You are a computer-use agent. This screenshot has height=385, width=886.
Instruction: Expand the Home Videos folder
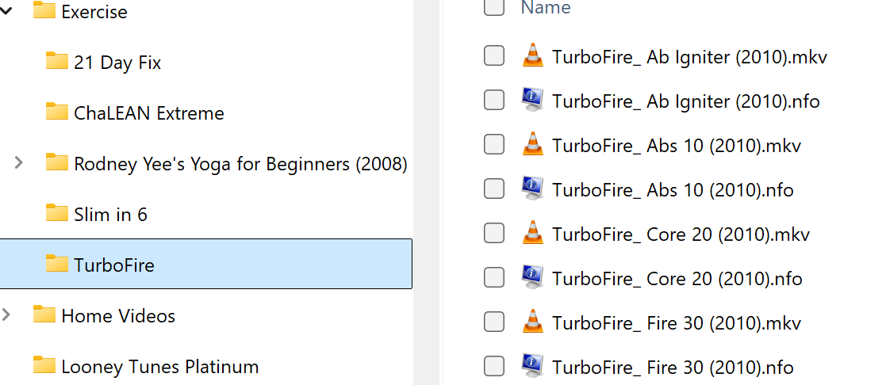tap(7, 315)
